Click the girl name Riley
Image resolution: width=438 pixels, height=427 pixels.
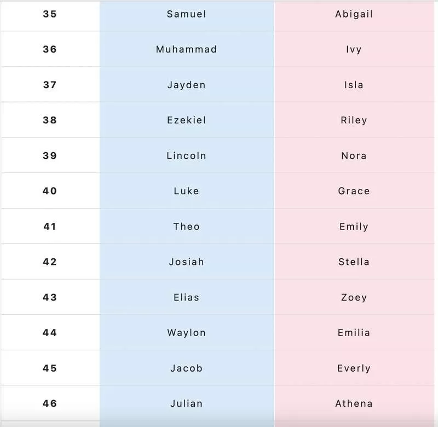(x=354, y=120)
